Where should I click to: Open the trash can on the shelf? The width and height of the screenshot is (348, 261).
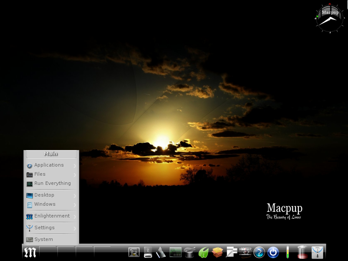302,252
